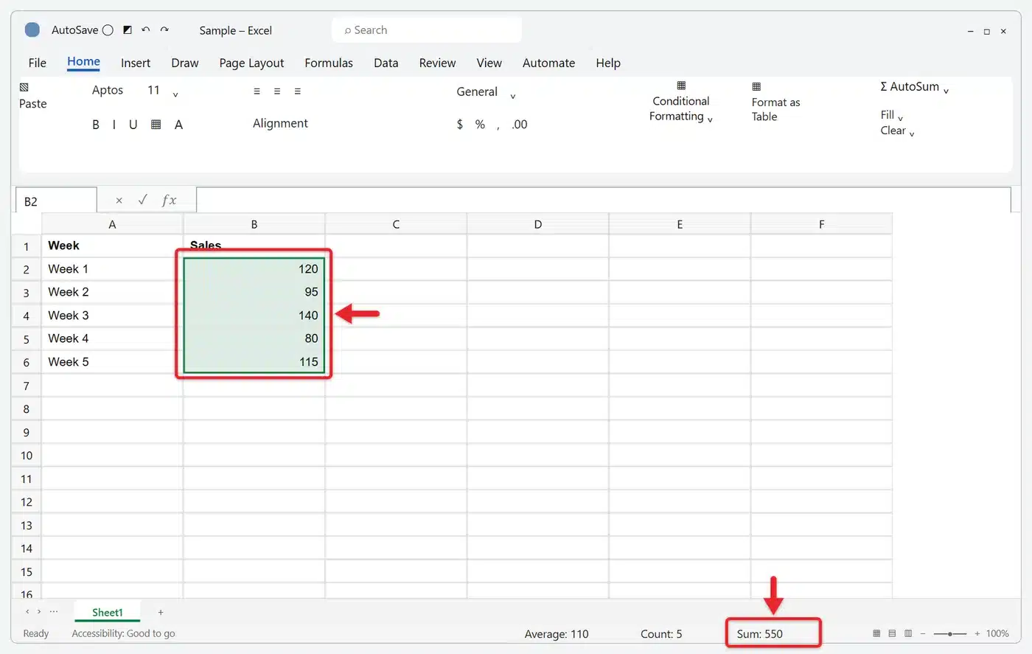Apply percent style to selection
This screenshot has height=654, width=1032.
point(480,124)
